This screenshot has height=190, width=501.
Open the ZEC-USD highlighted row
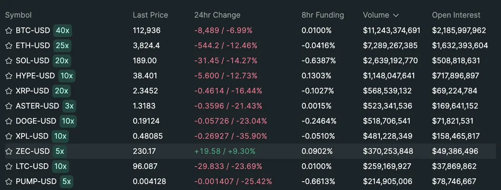point(251,151)
